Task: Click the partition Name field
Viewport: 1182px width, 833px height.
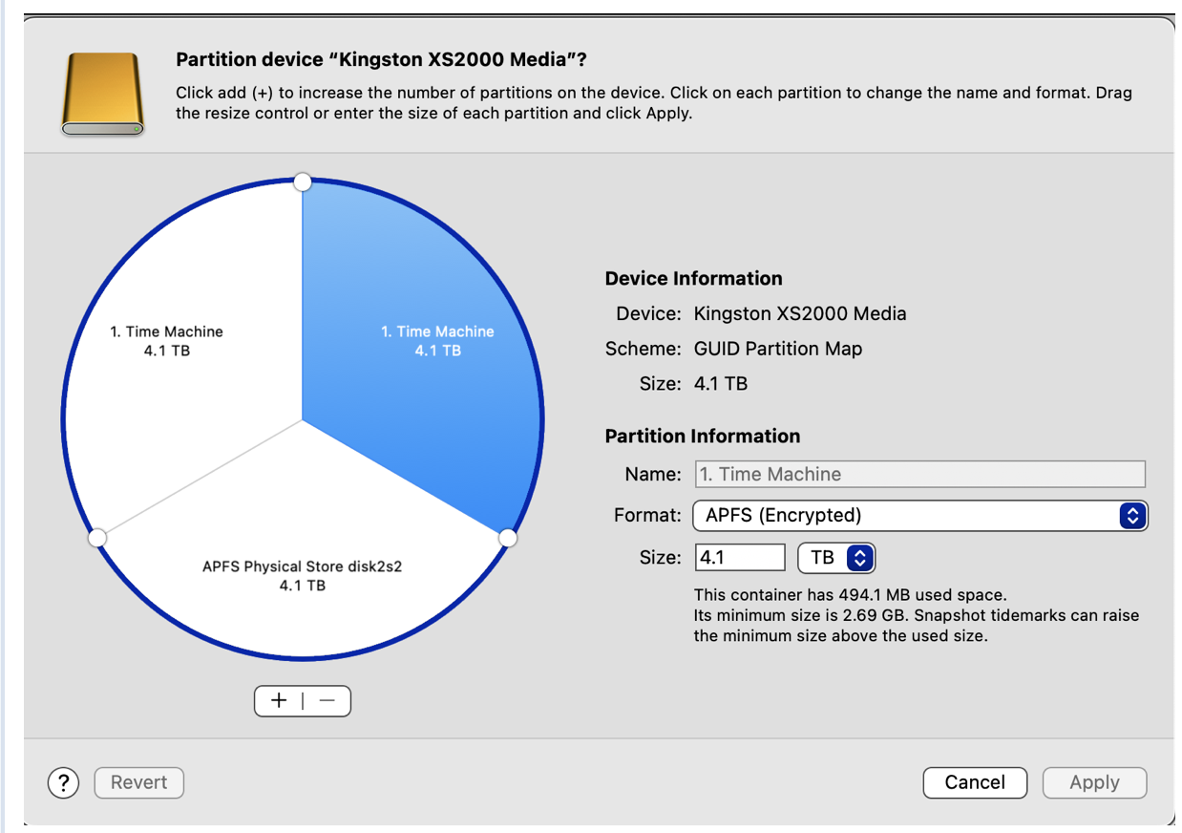Action: coord(919,474)
